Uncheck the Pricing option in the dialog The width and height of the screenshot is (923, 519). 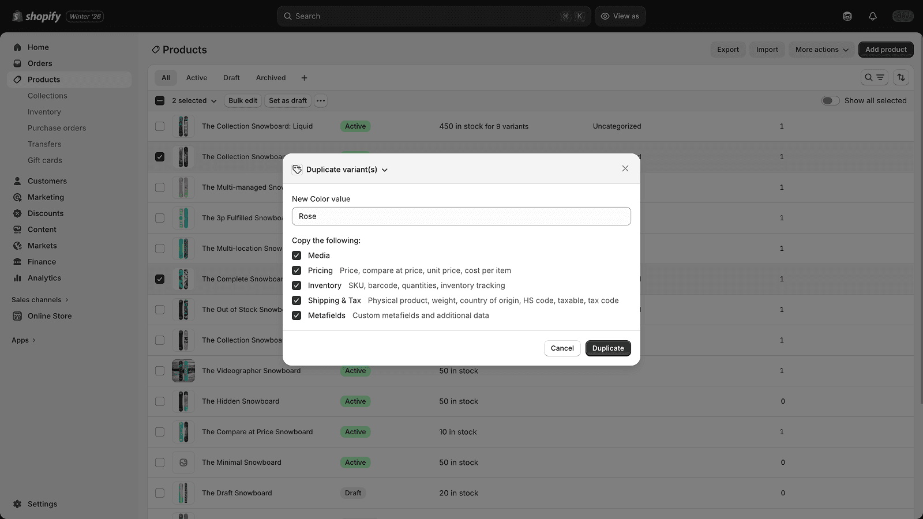[297, 270]
